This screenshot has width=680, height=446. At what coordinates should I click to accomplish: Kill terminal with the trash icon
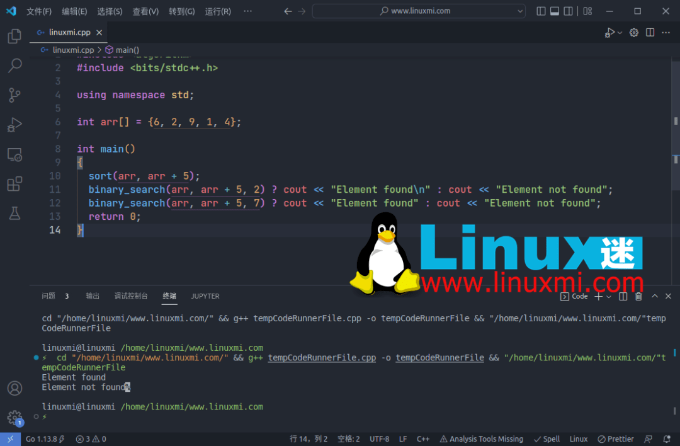[x=639, y=296]
